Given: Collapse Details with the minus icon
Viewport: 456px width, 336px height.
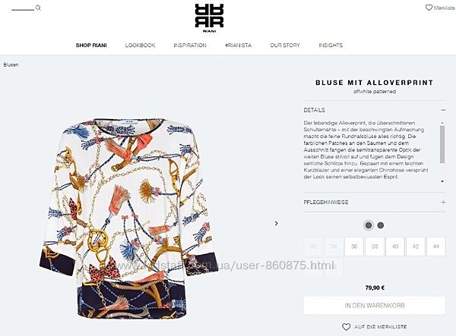Looking at the screenshot, I should 443,110.
